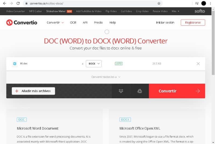
Task: Start conversion with red Convertir button
Action: [x=177, y=91]
